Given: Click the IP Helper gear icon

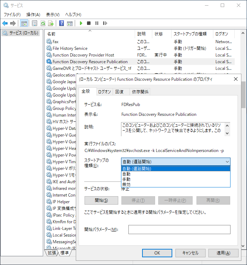Looking at the screenshot, I should pos(49,201).
